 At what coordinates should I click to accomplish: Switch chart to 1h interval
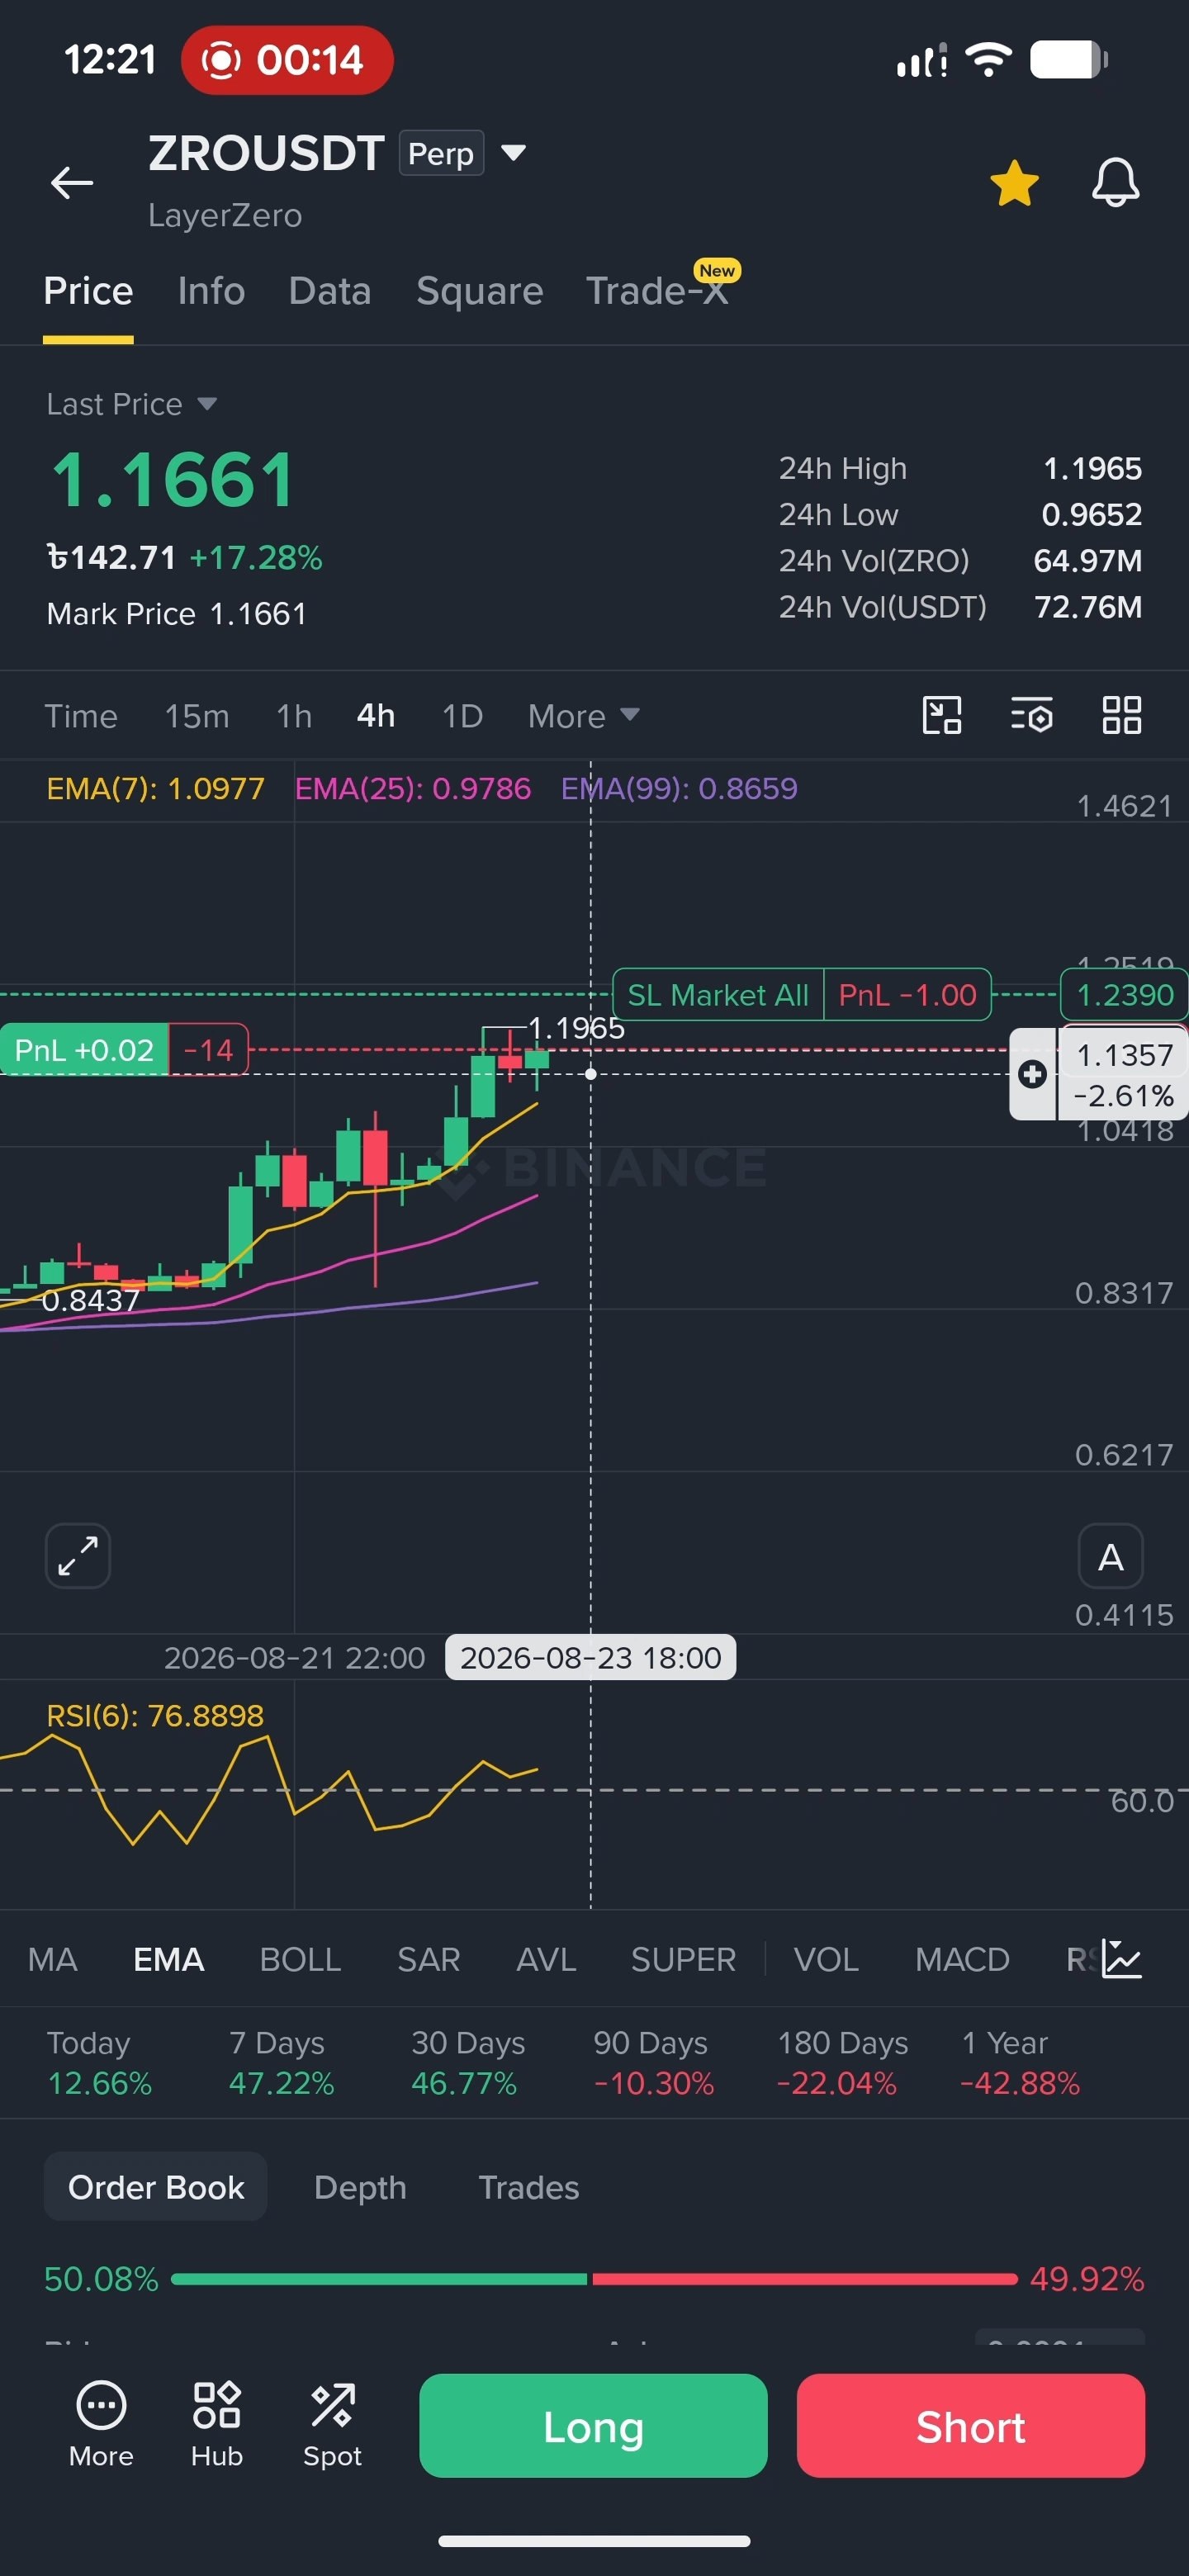point(294,716)
